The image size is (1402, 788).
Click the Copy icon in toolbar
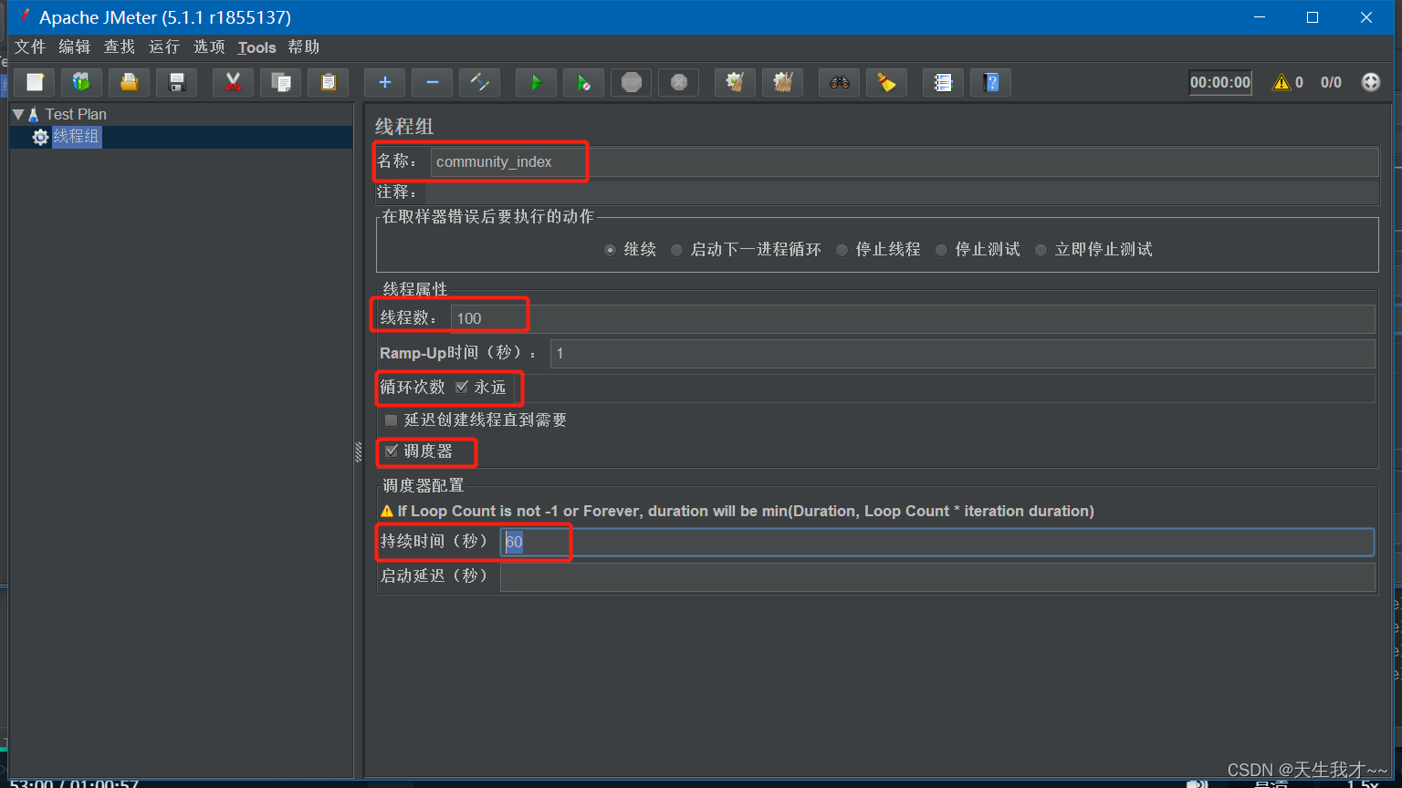click(281, 82)
